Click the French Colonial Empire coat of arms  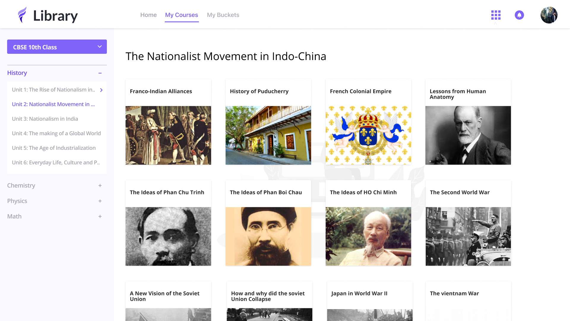click(x=368, y=135)
